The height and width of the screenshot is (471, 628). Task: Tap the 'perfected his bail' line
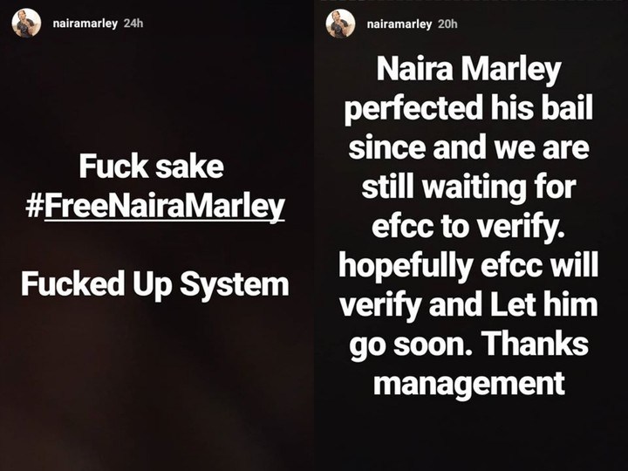468,109
